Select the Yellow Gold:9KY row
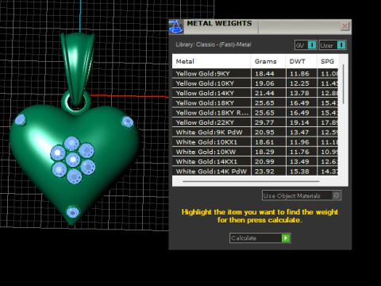This screenshot has width=381, height=286. (255, 73)
